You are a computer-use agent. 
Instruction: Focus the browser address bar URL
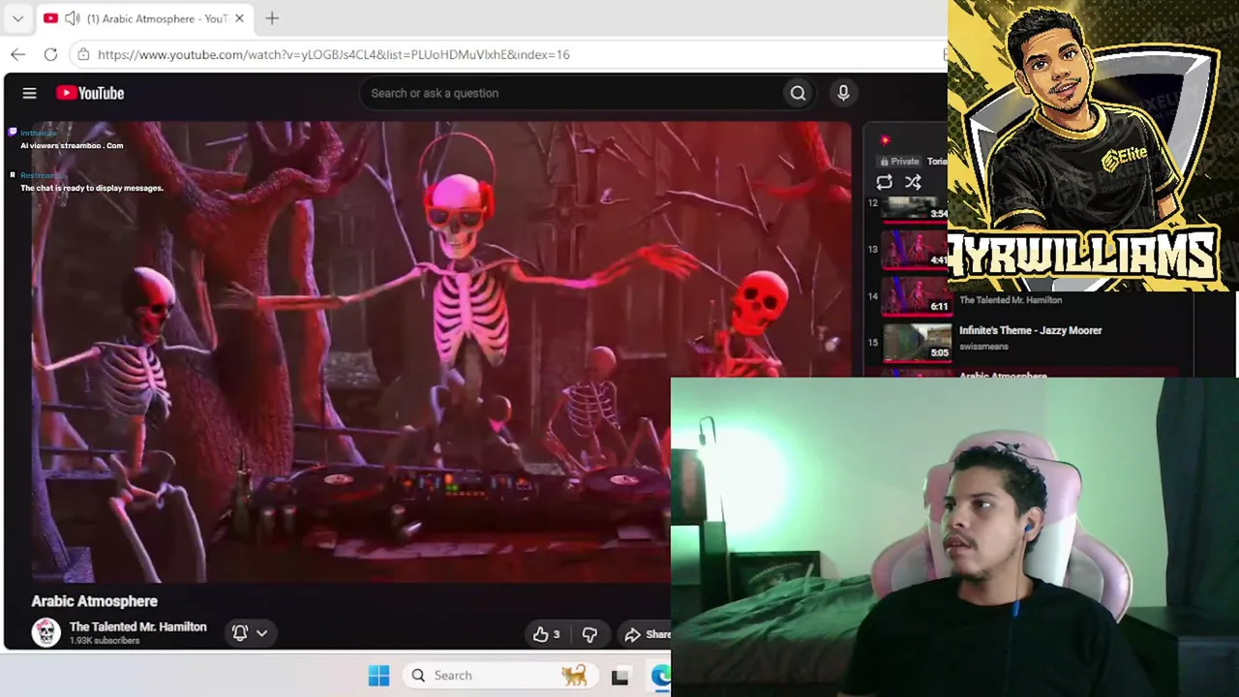pos(334,54)
